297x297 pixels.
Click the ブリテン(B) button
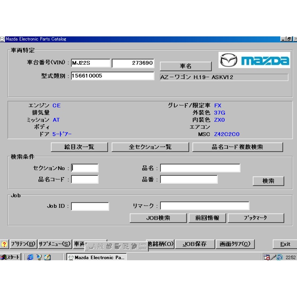[23, 244]
